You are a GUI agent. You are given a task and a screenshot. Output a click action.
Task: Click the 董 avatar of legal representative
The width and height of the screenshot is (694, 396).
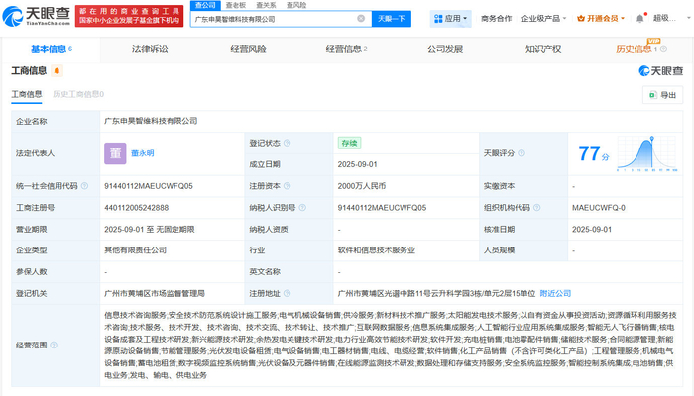point(115,152)
